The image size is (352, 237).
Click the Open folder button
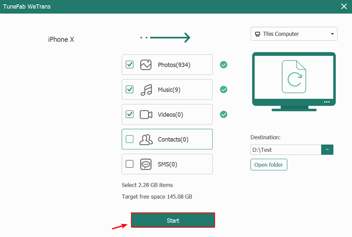pyautogui.click(x=269, y=165)
